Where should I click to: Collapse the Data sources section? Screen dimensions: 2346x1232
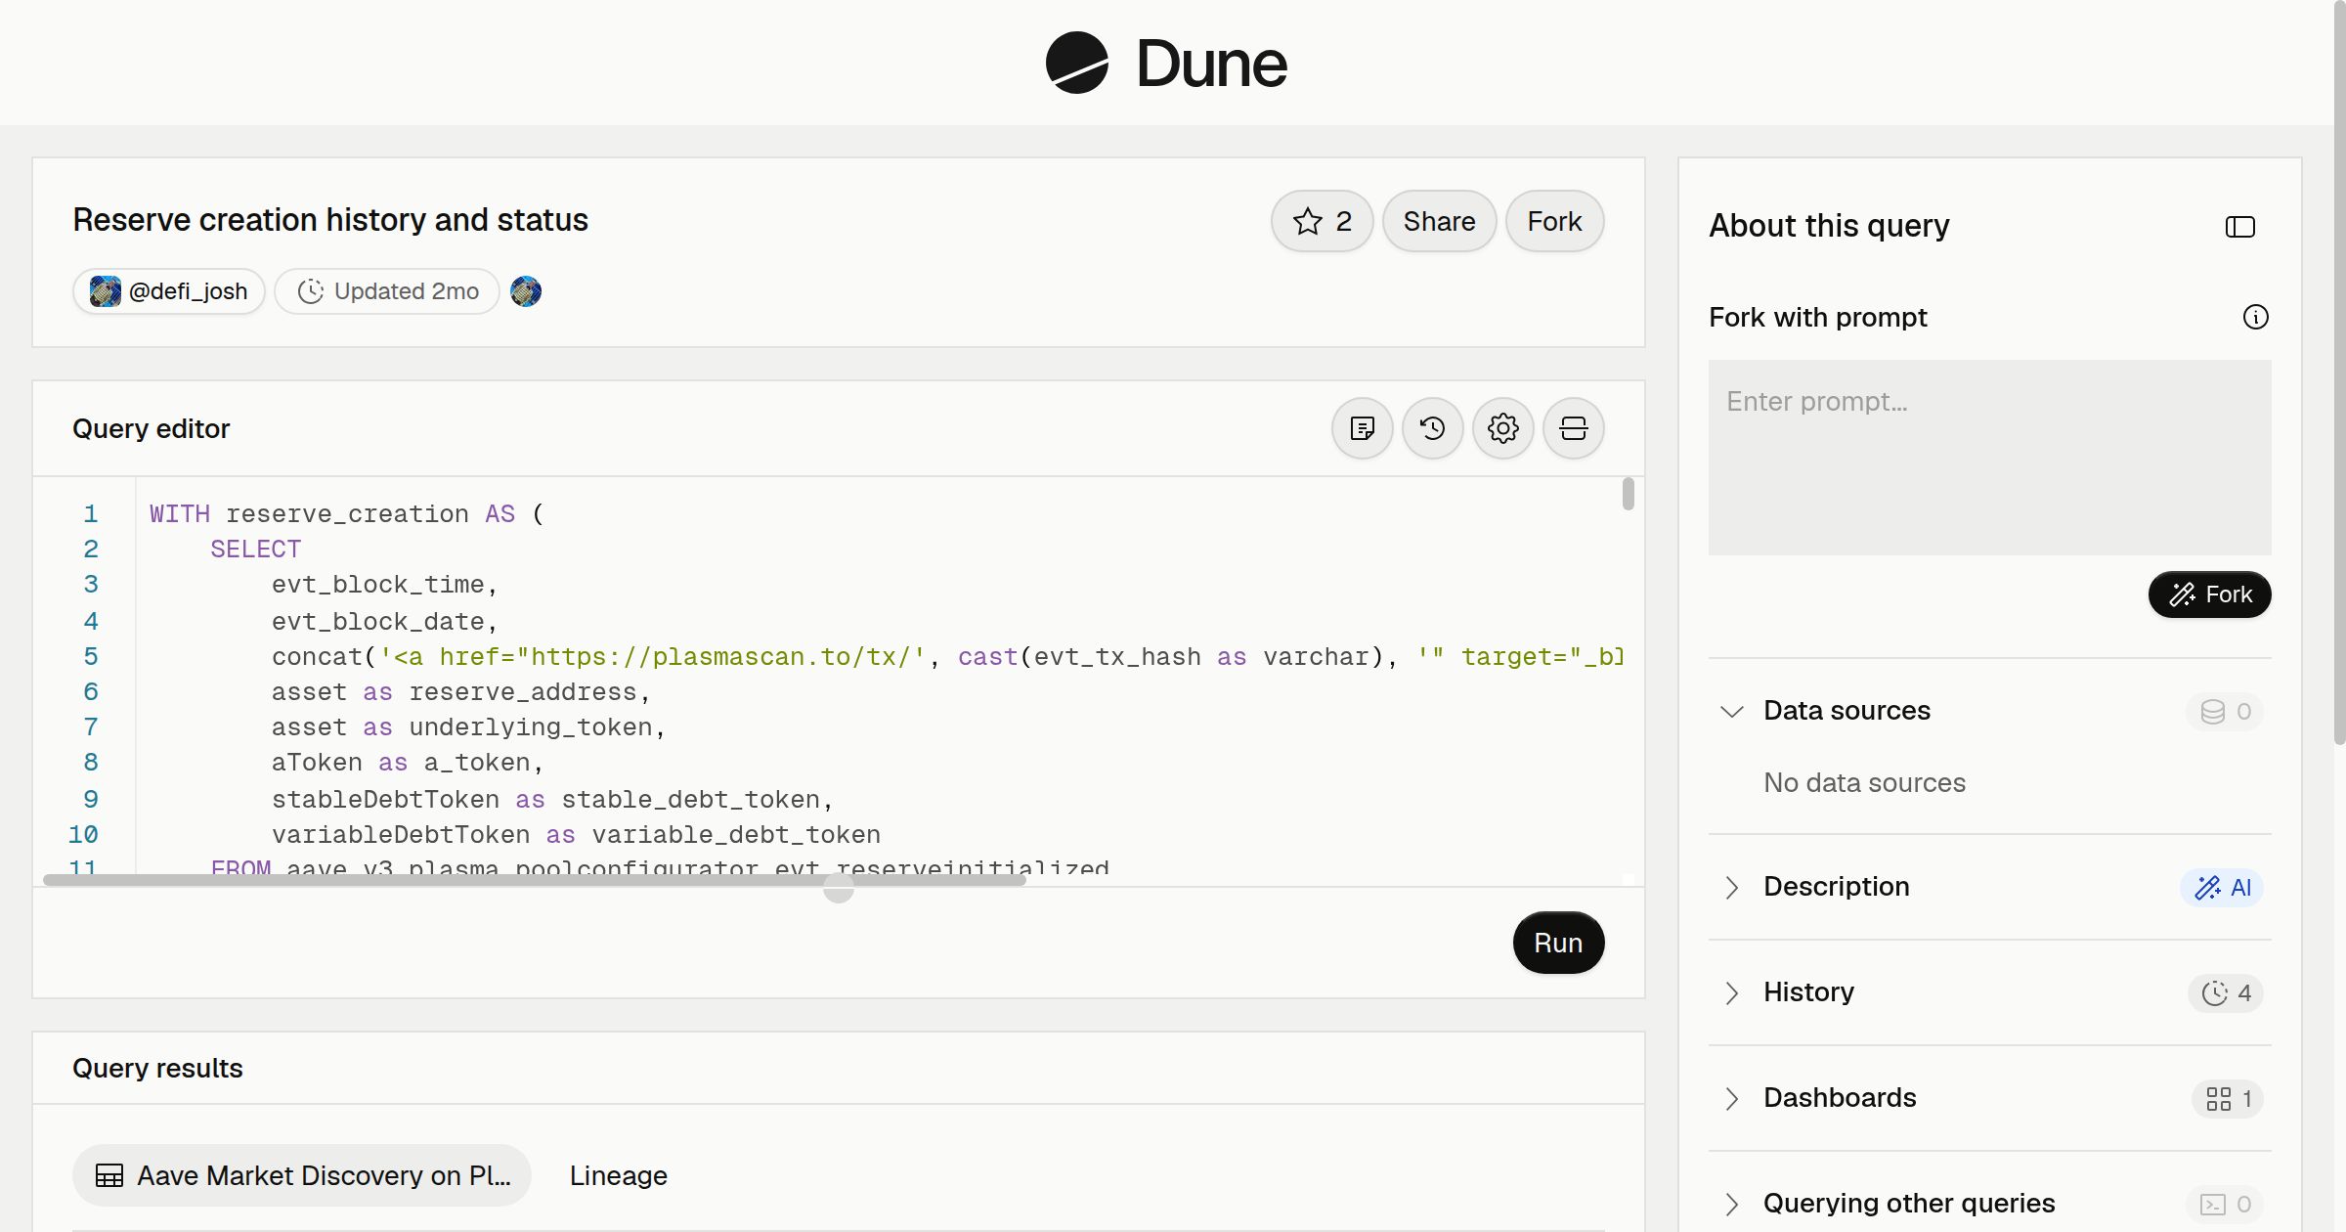coord(1731,711)
